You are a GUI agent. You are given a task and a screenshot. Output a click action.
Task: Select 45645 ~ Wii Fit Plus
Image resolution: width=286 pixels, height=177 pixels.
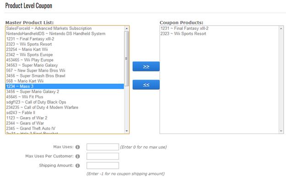click(65, 97)
